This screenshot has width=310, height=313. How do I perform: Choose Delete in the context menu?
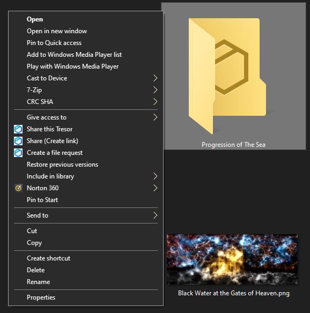[x=36, y=270]
